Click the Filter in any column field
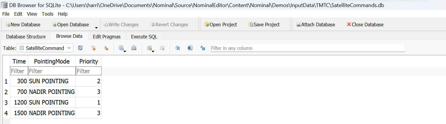446x124 pixels. coord(307,48)
